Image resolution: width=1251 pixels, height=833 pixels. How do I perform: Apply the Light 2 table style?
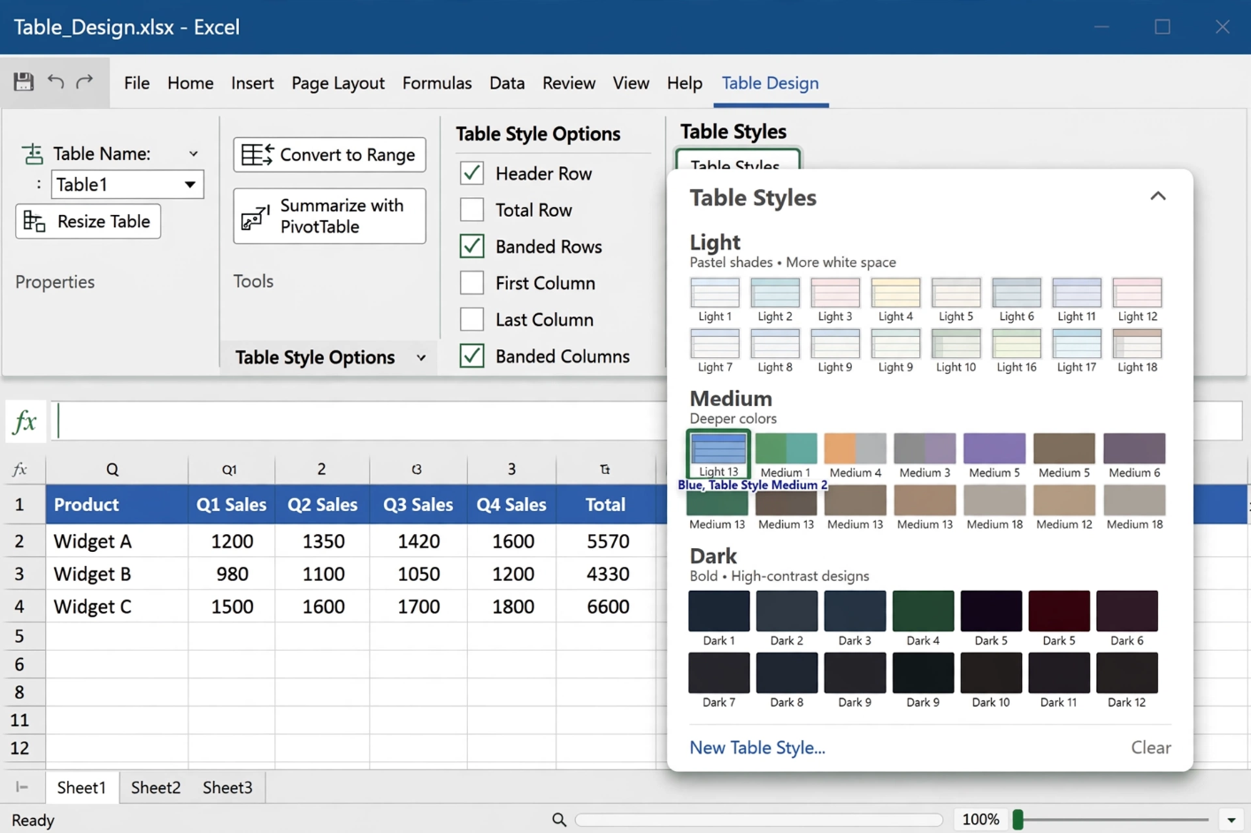(775, 293)
